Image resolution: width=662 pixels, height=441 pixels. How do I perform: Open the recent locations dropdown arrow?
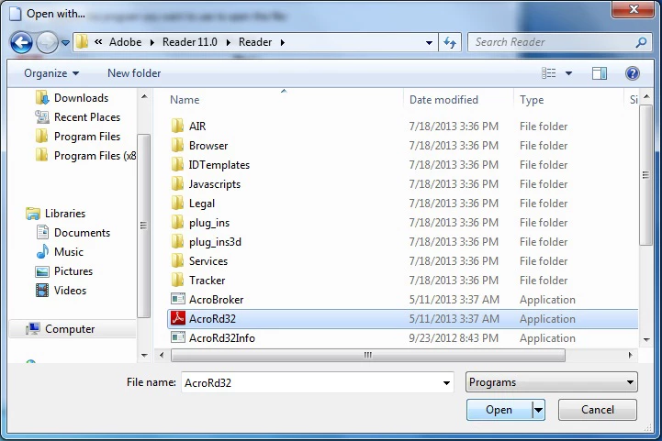(x=65, y=42)
